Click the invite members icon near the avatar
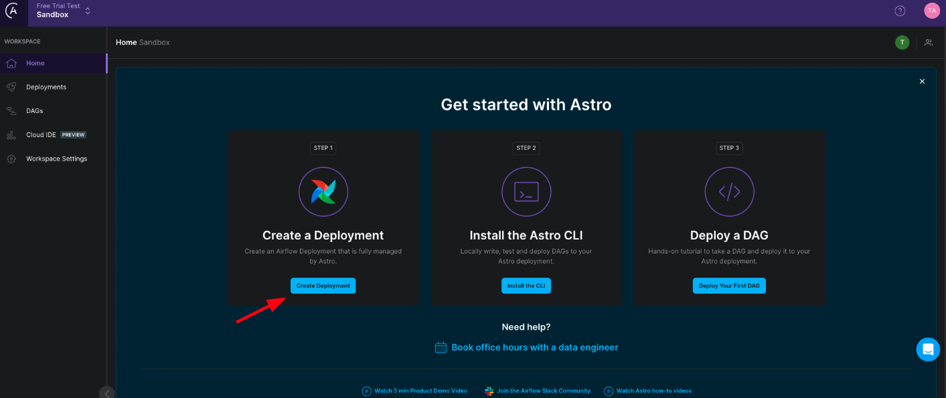The width and height of the screenshot is (946, 398). click(x=929, y=42)
